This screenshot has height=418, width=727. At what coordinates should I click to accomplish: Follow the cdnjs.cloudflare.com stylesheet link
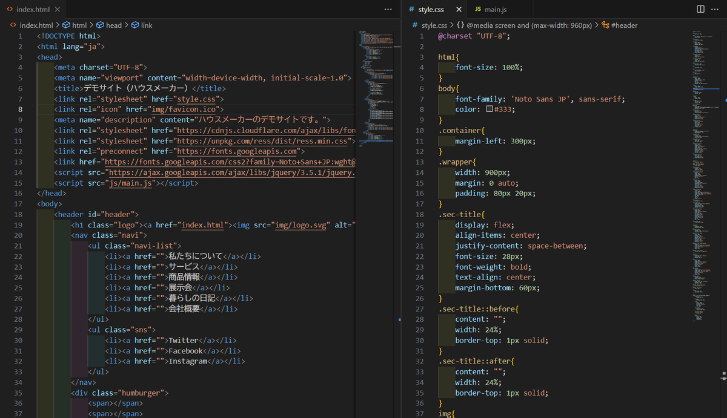pos(265,131)
